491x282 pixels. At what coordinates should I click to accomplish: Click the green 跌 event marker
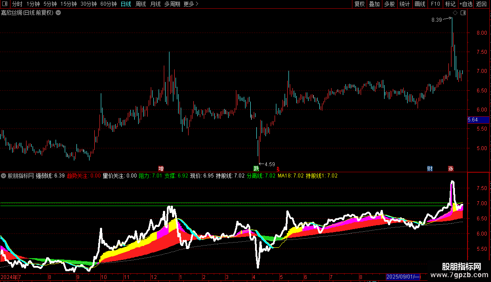pyautogui.click(x=256, y=168)
